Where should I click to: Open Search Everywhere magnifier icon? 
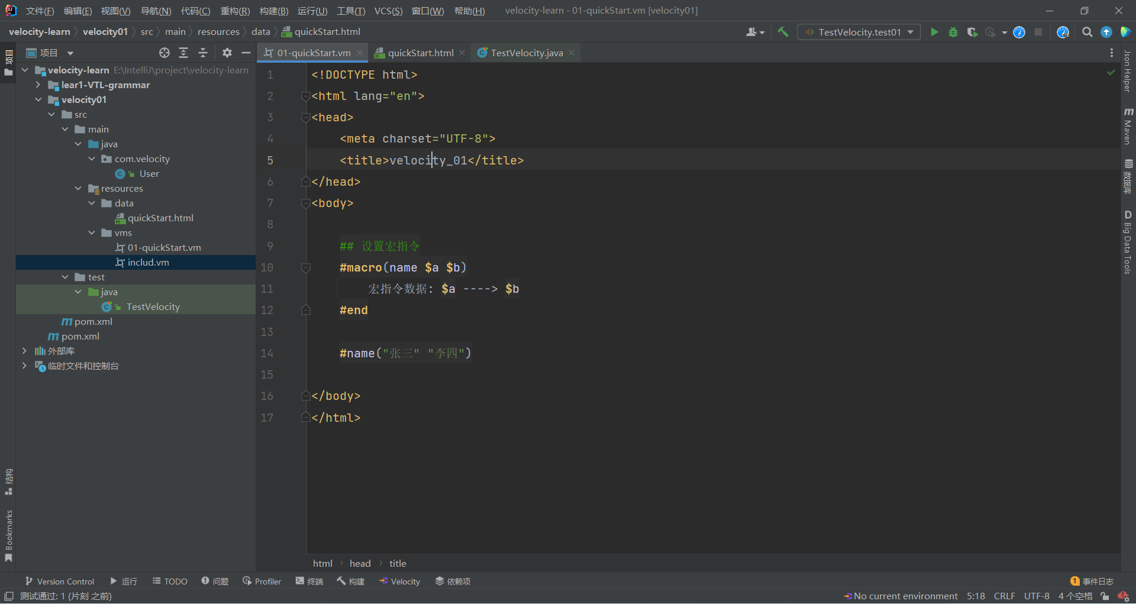tap(1087, 32)
